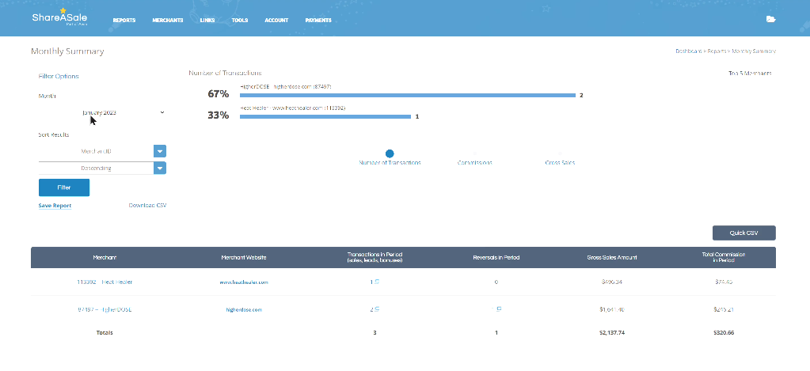This screenshot has height=371, width=810.
Task: Click the Merchant Website column header
Action: (x=244, y=257)
